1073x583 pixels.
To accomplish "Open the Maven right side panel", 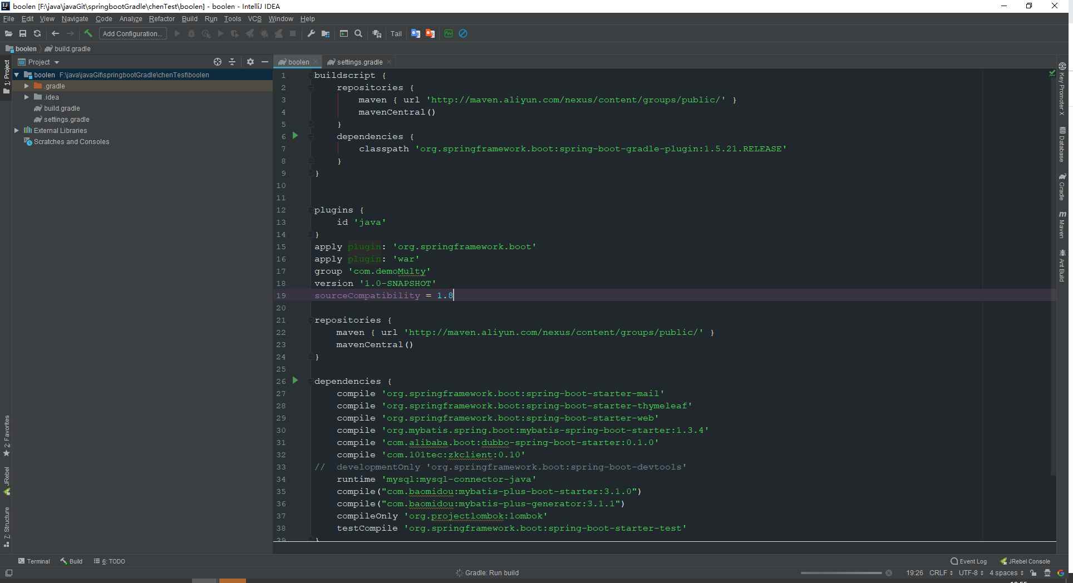I will point(1062,224).
